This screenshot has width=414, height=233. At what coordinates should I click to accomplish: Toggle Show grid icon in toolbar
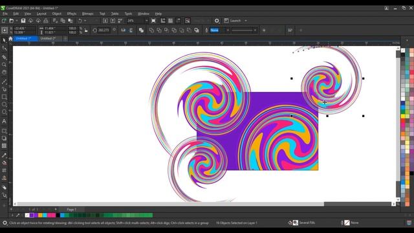pos(171,21)
